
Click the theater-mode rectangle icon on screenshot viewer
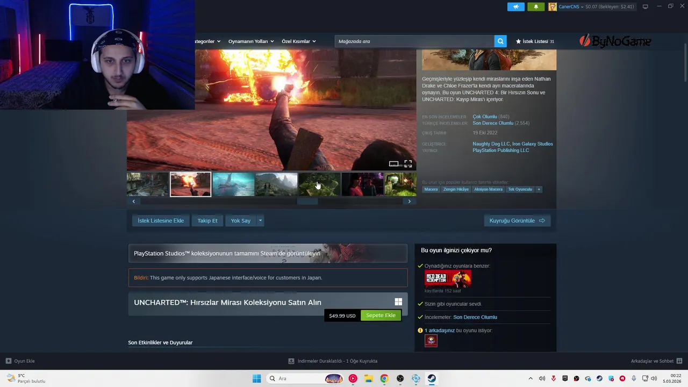tap(394, 164)
